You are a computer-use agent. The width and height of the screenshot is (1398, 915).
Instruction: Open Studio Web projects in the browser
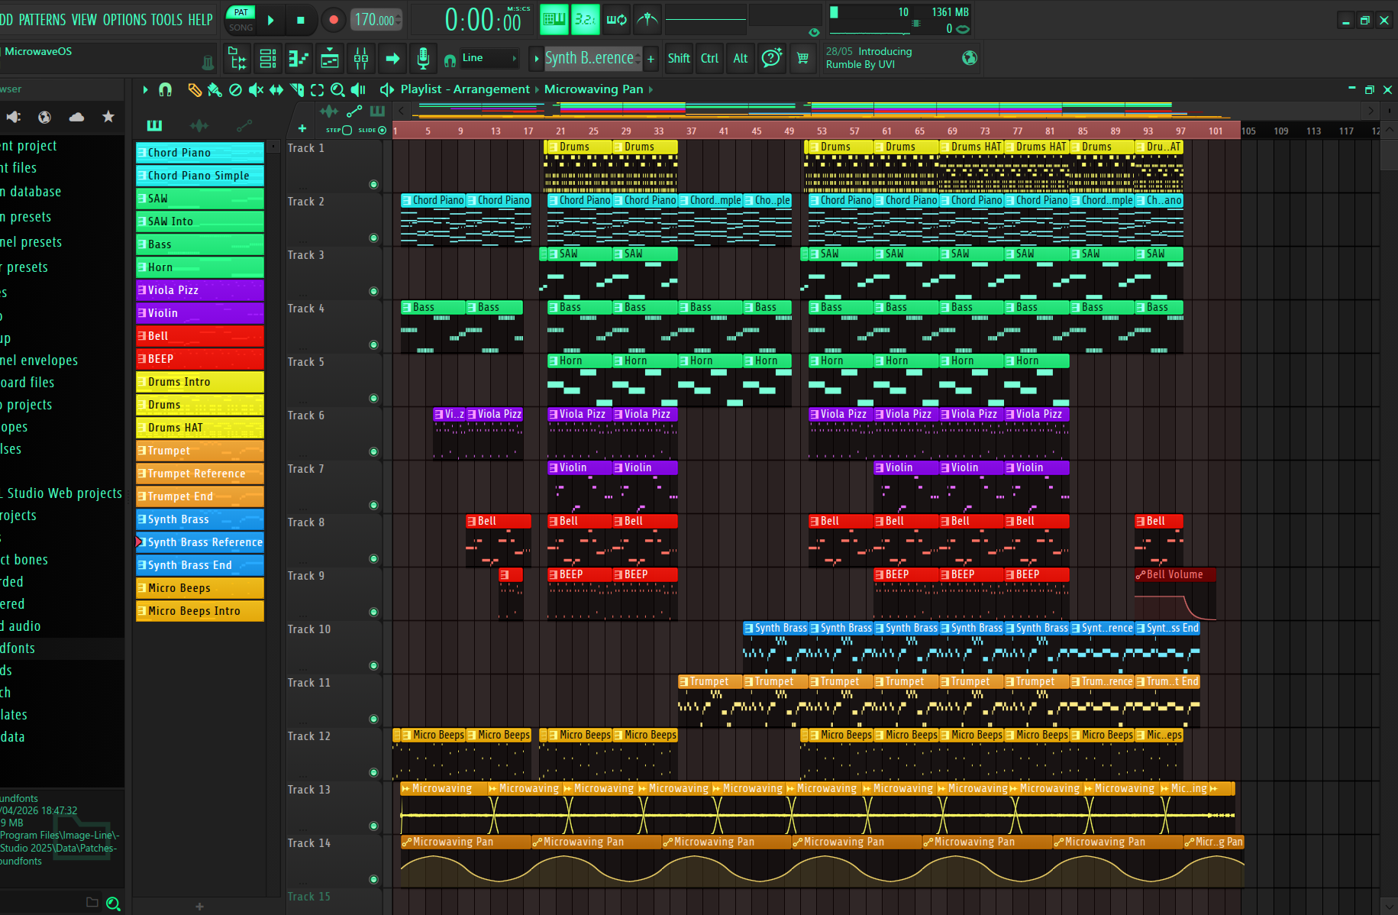(x=63, y=493)
